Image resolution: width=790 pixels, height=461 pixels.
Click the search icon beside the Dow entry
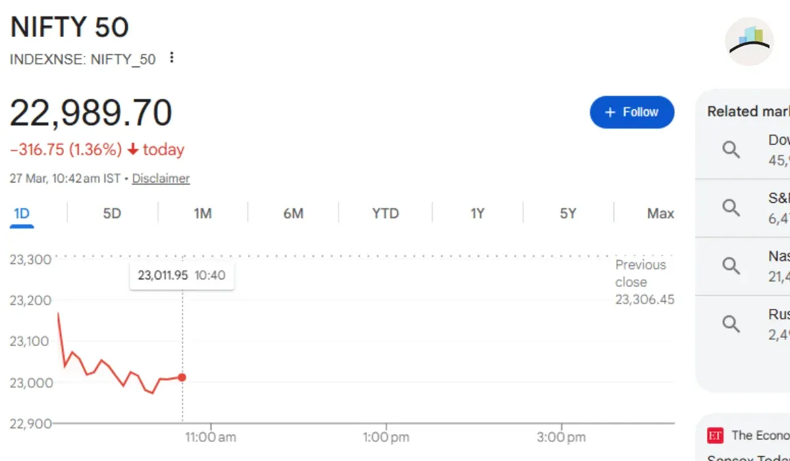click(731, 149)
